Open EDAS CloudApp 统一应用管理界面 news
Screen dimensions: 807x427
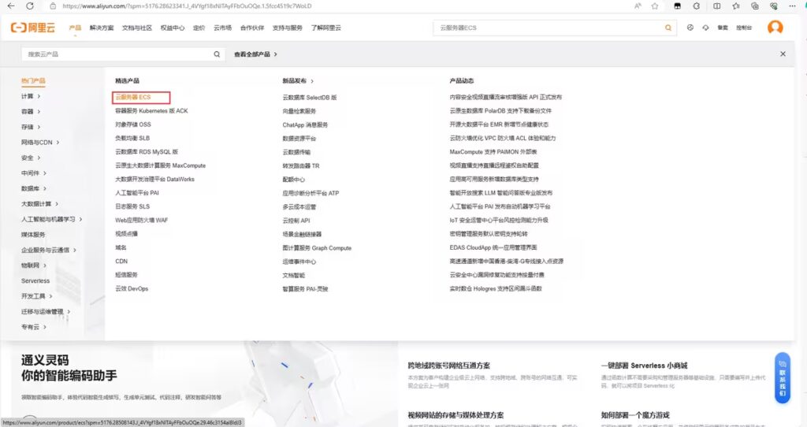coord(493,247)
